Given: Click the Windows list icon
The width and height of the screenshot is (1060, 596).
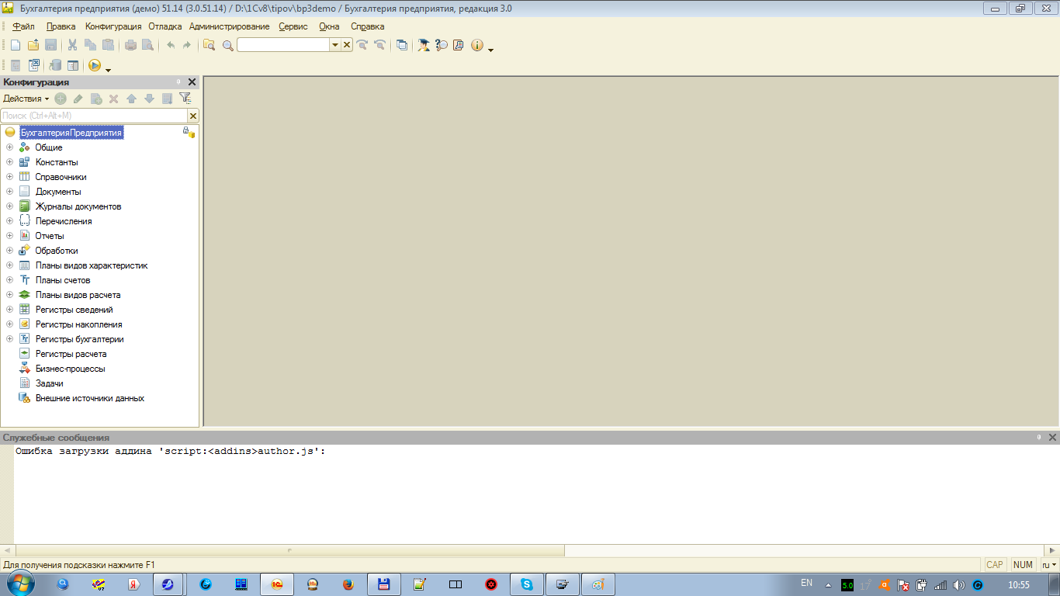Looking at the screenshot, I should pyautogui.click(x=401, y=45).
